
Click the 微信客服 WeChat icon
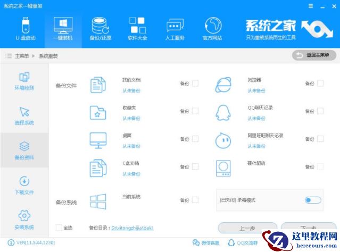[196, 242]
